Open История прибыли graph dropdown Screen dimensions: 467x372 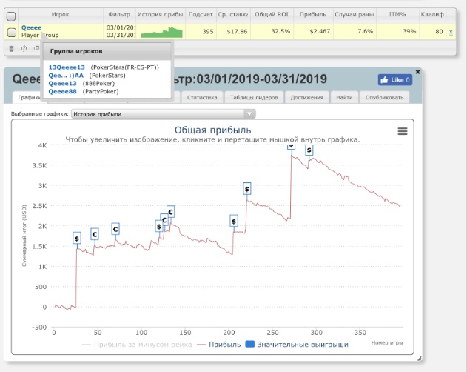coord(164,114)
